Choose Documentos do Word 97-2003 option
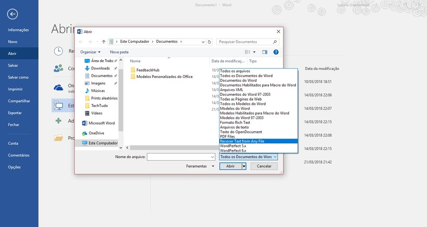The width and height of the screenshot is (427, 227). click(259, 94)
